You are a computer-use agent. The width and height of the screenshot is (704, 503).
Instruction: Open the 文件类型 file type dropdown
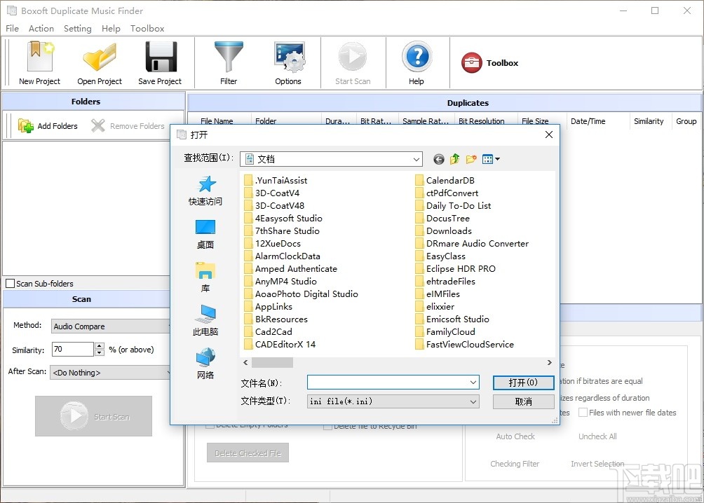(x=473, y=401)
